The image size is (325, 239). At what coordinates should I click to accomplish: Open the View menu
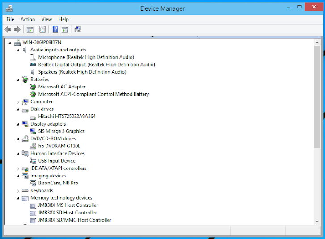(x=46, y=19)
